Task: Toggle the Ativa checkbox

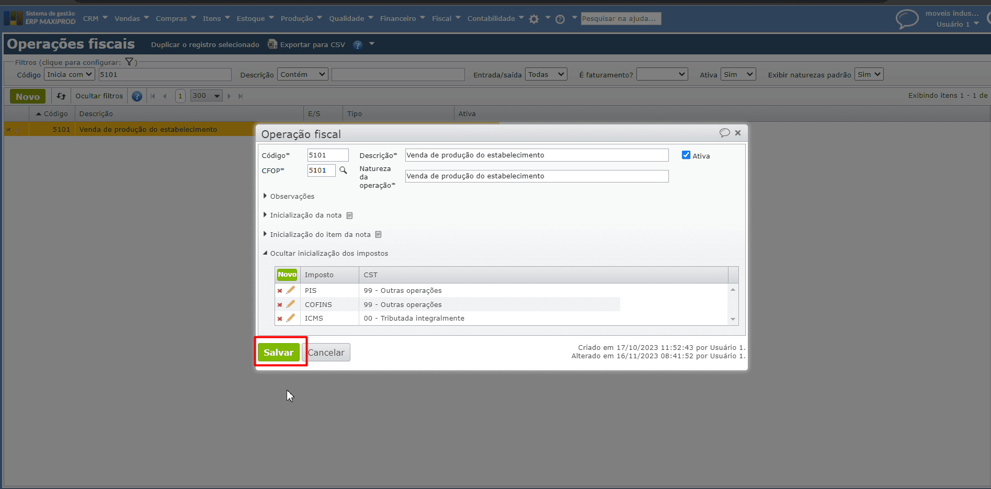Action: point(686,155)
